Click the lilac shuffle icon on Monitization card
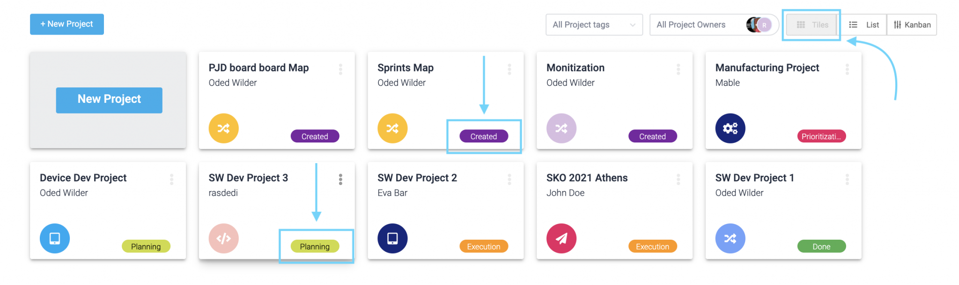The image size is (959, 285). pyautogui.click(x=561, y=128)
